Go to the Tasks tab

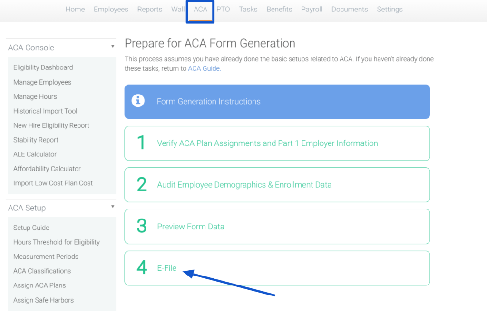(248, 10)
